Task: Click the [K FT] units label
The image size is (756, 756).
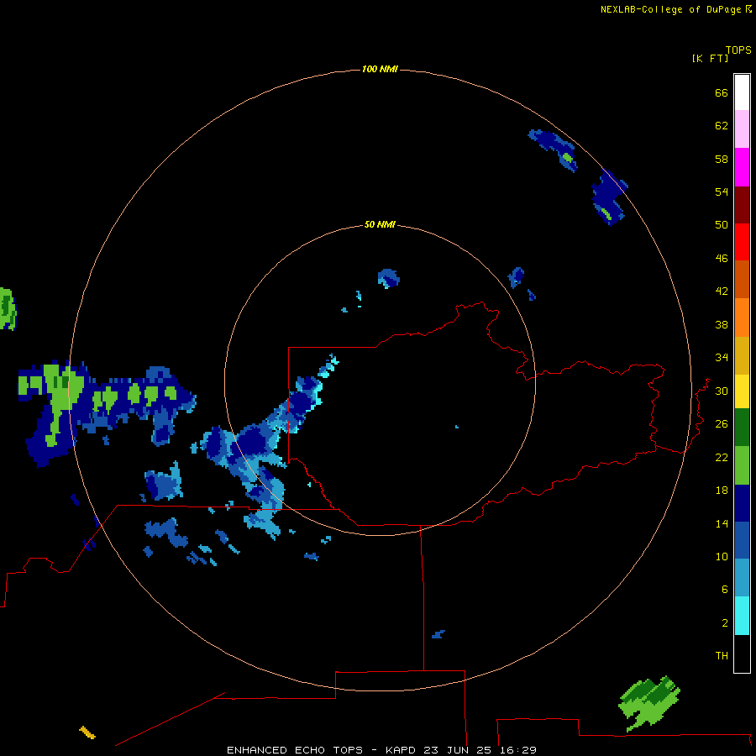Action: point(710,58)
